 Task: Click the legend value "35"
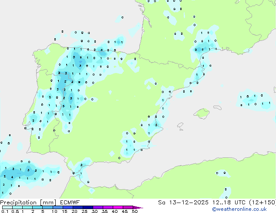click(x=104, y=211)
